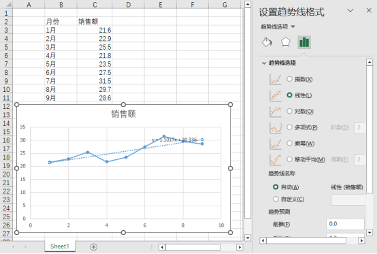Choose 自定义(C) custom trendline name
Screen dimensions: 377x254
click(276, 199)
